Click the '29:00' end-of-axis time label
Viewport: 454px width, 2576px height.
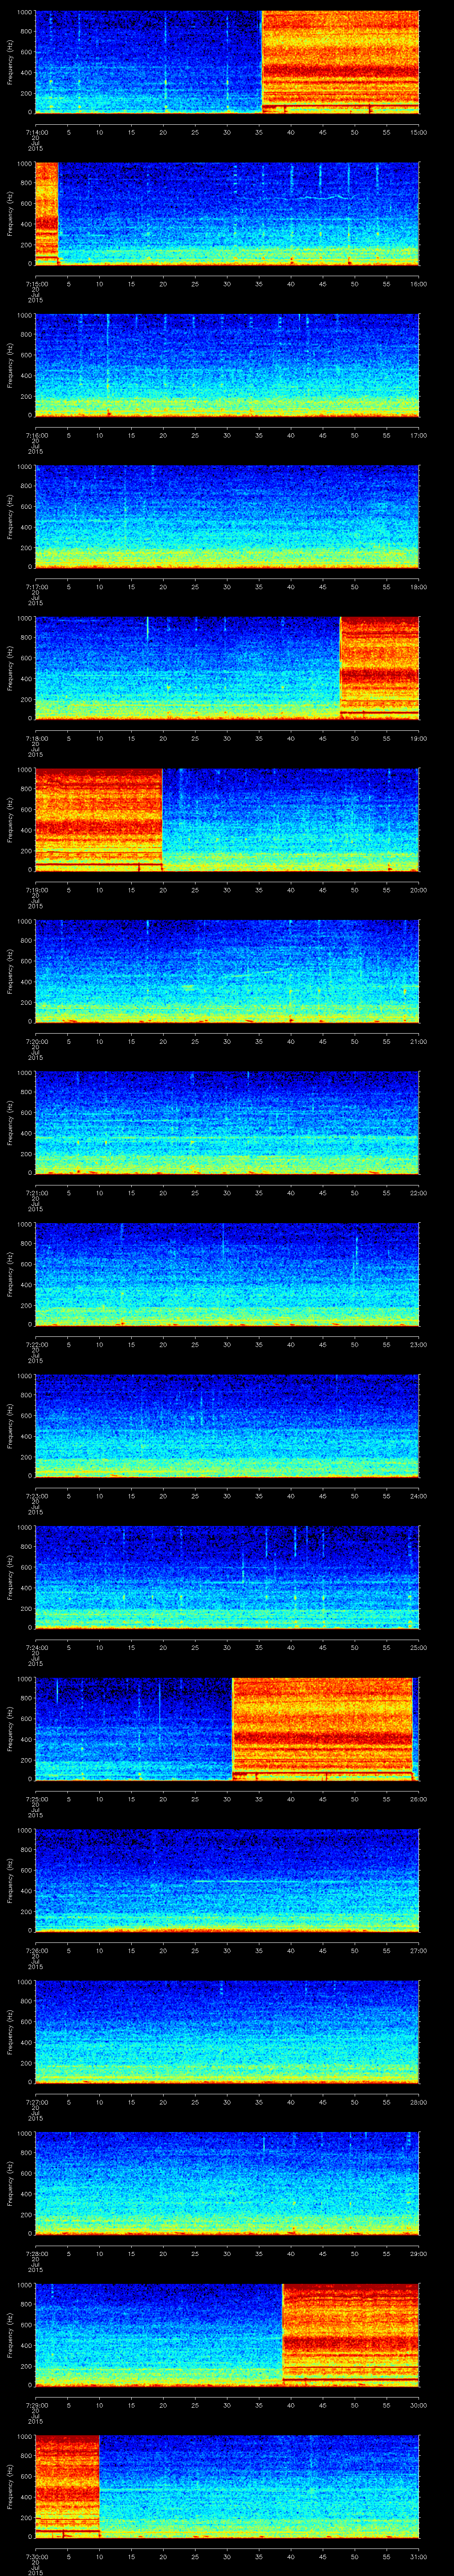pyautogui.click(x=418, y=2253)
